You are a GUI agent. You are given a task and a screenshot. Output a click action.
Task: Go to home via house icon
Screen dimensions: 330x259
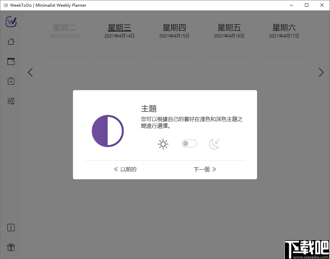point(11,42)
